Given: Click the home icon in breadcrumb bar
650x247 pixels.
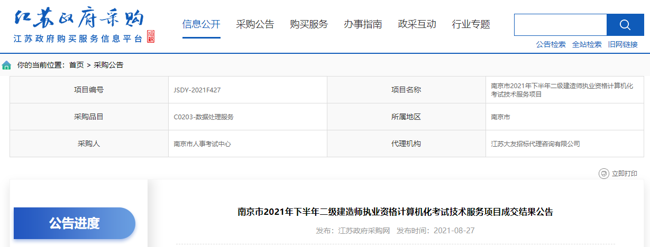Looking at the screenshot, I should point(6,65).
